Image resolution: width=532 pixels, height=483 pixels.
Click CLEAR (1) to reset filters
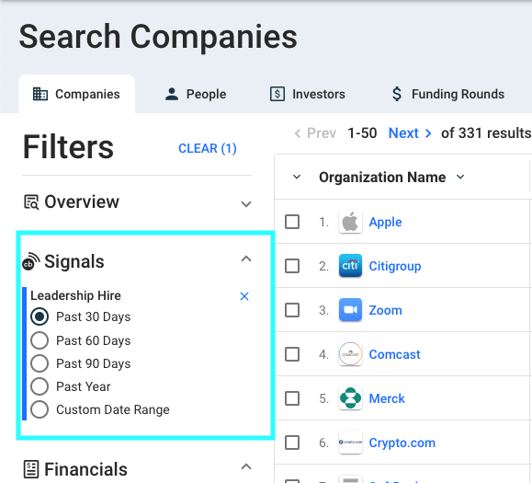(208, 148)
